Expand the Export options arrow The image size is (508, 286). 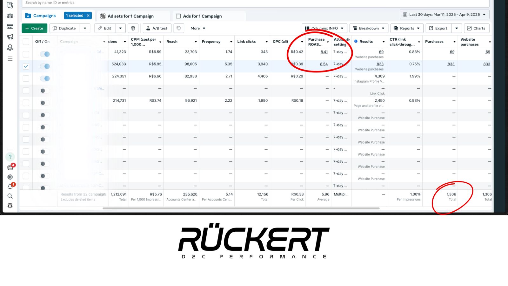tap(457, 28)
